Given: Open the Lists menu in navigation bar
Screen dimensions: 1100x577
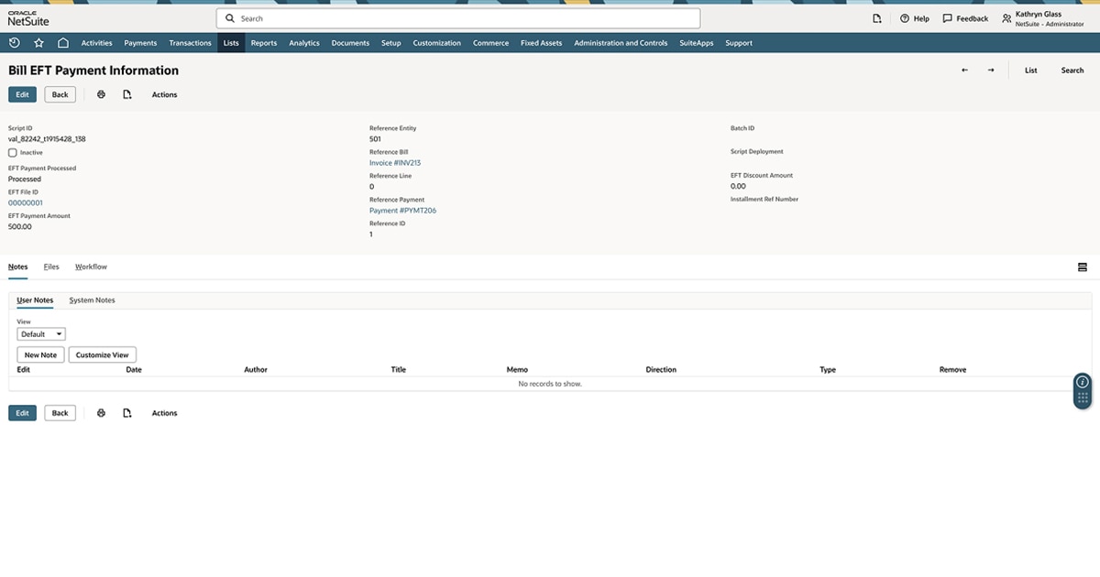Looking at the screenshot, I should click(230, 42).
